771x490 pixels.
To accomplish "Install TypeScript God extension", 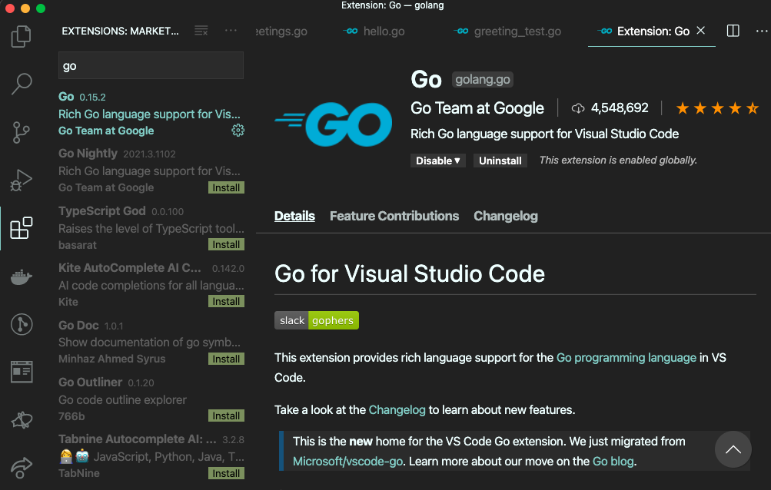I will (226, 245).
